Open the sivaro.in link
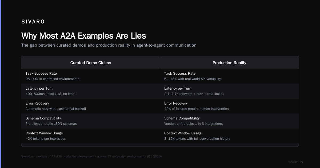320x168 pixels. pos(295,162)
